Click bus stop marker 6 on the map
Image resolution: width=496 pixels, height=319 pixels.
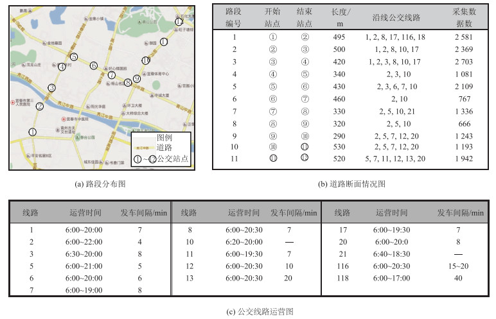click(x=94, y=65)
